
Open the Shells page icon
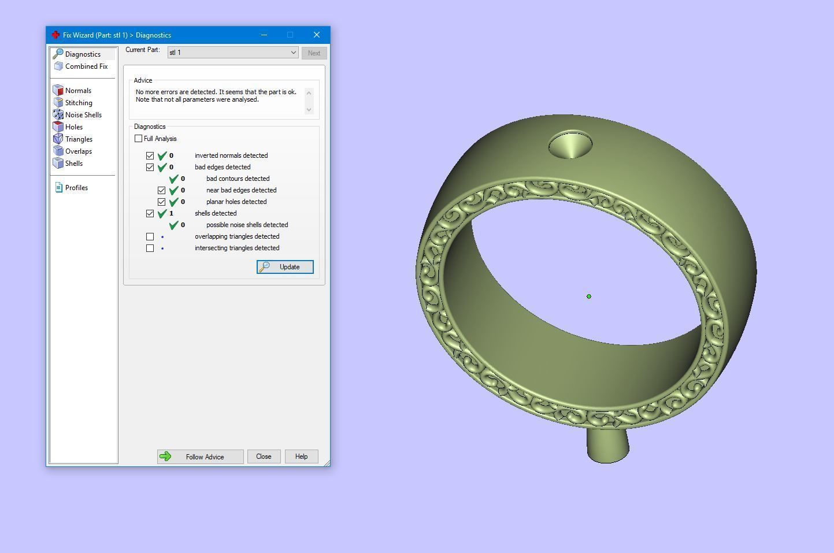[58, 163]
